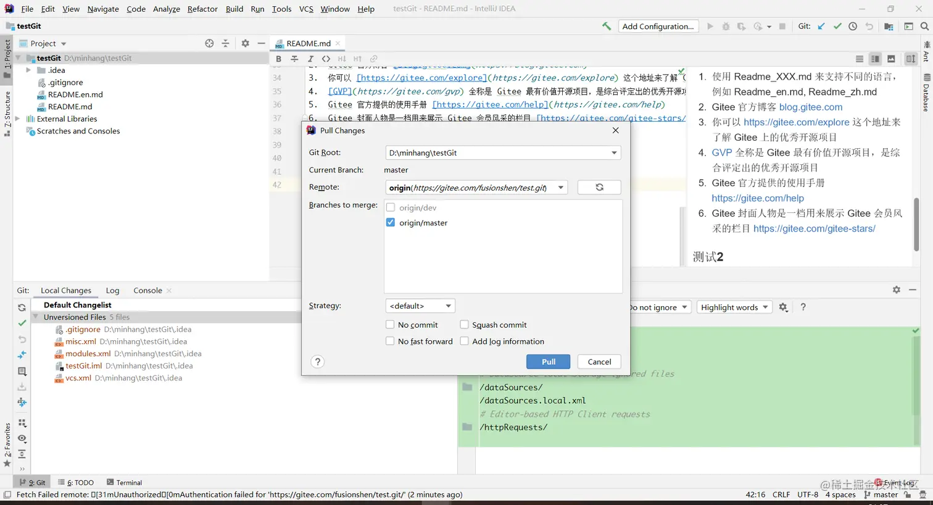This screenshot has width=933, height=505.
Task: Click the Locate file target icon in Project panel
Action: pyautogui.click(x=209, y=43)
